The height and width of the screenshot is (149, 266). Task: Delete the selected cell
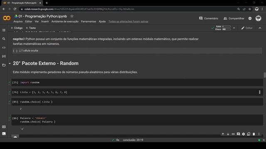pyautogui.click(x=254, y=134)
